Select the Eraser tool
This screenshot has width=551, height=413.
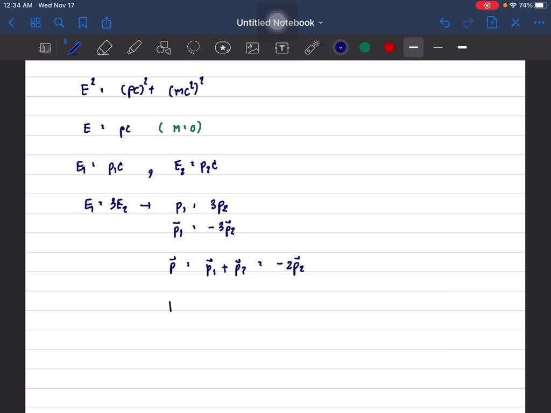click(104, 47)
